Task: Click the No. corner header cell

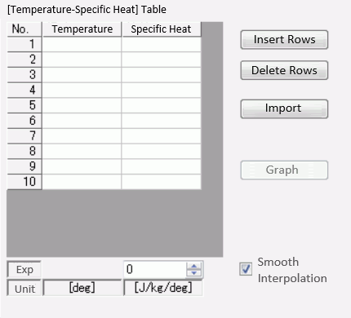Action: pos(24,29)
